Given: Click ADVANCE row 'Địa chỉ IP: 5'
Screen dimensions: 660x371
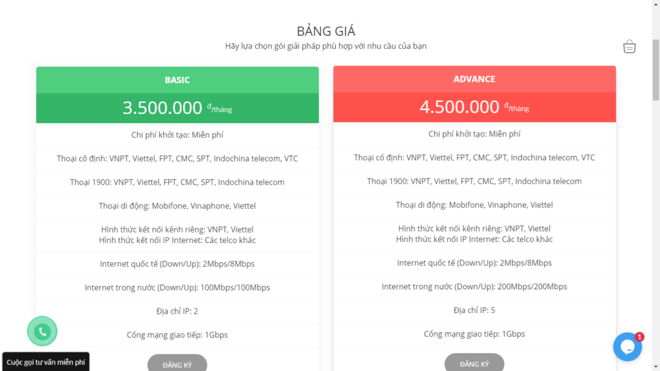Looking at the screenshot, I should pos(474,310).
